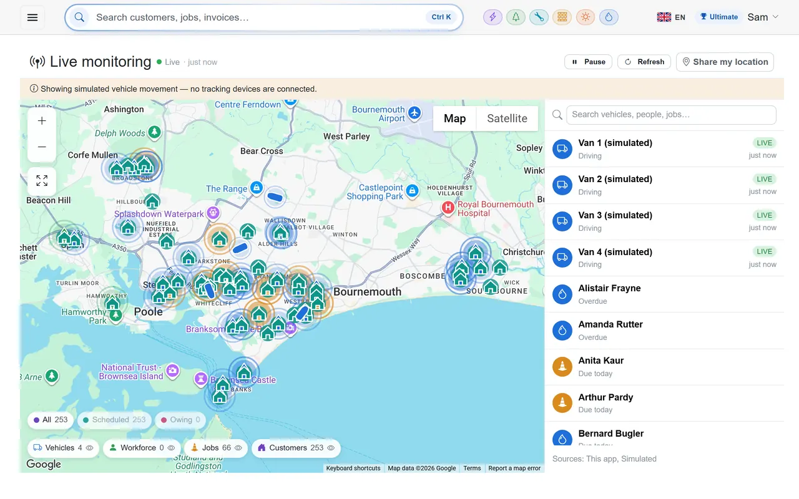Viewport: 799px width, 499px height.
Task: Click the Delph Woods park marker
Action: pos(154,132)
